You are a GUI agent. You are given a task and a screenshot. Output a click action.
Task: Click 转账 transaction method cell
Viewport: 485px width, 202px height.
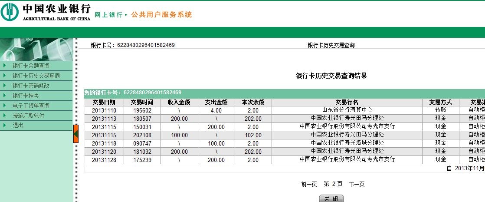[441, 110]
